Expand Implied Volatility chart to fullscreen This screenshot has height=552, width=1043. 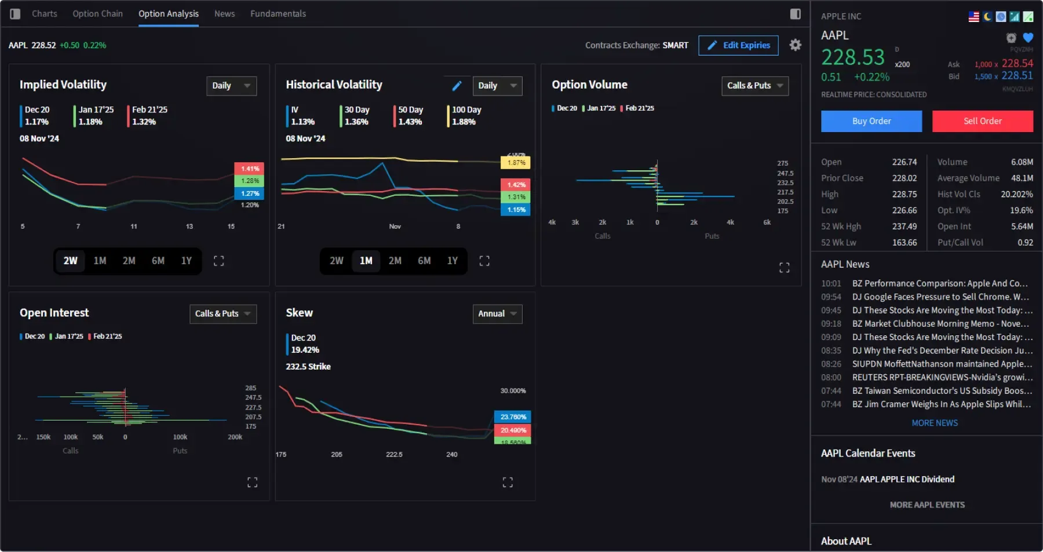pos(219,261)
